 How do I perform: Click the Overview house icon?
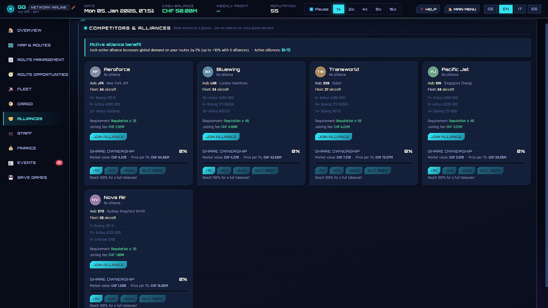11,30
